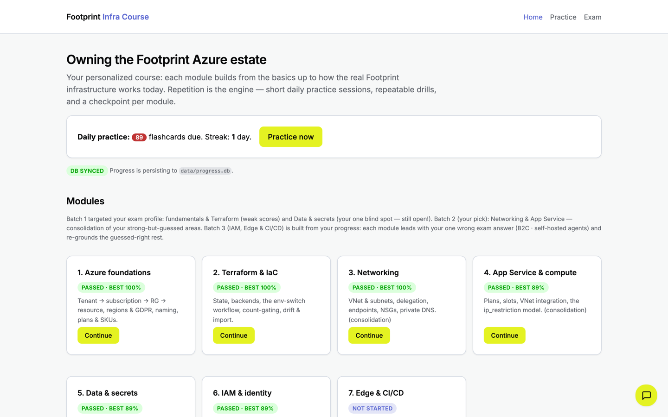Open the Practice nav link

[563, 17]
